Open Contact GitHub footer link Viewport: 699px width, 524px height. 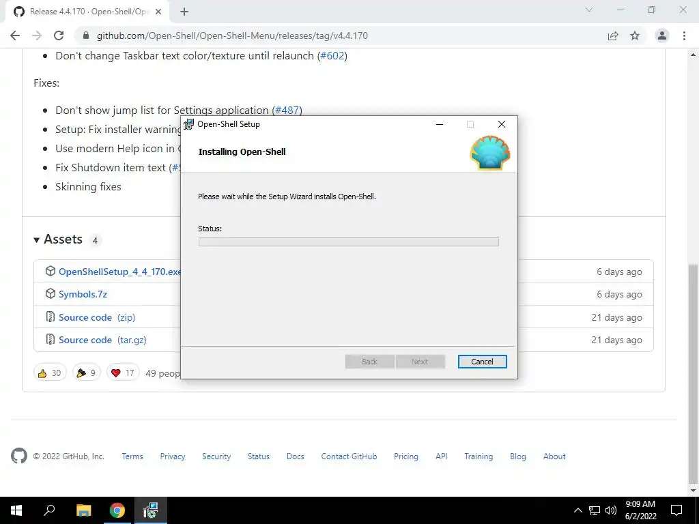point(349,456)
